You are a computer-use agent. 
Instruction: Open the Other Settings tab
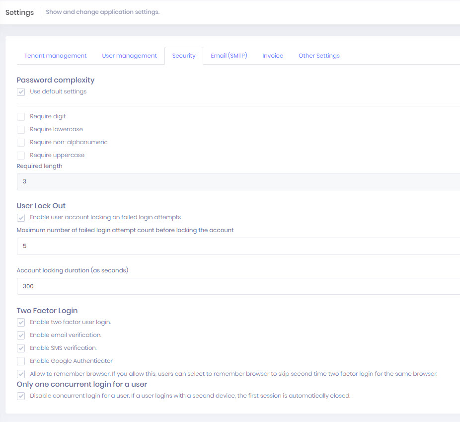pyautogui.click(x=319, y=55)
